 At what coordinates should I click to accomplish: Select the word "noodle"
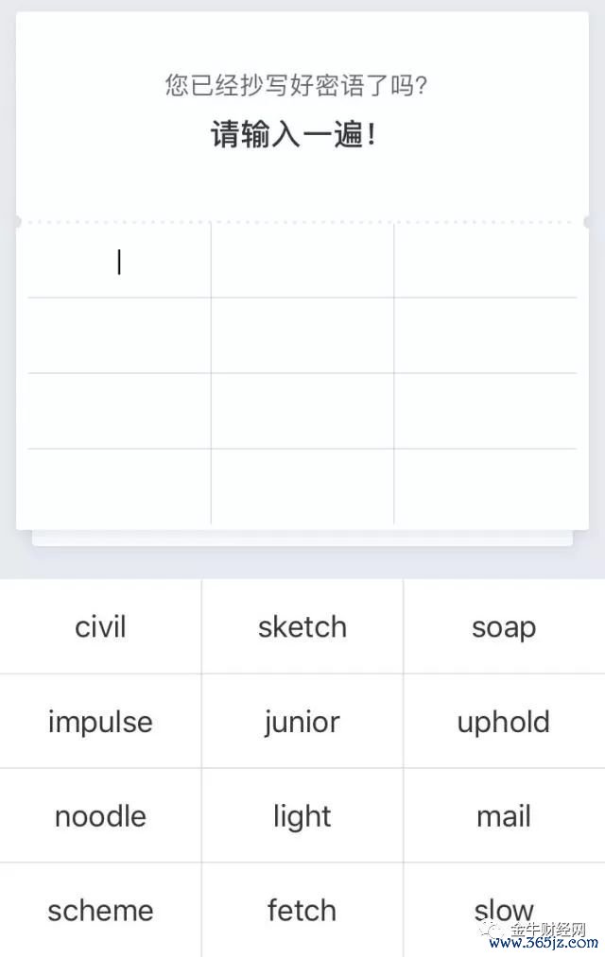100,815
